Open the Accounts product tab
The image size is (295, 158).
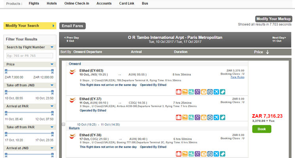104,4
